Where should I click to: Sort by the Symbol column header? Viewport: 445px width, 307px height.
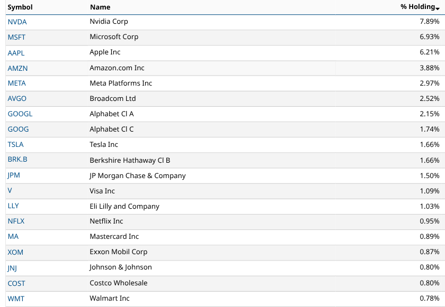(x=20, y=7)
